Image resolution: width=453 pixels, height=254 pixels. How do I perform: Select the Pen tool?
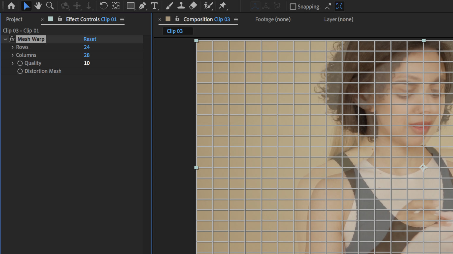(142, 6)
